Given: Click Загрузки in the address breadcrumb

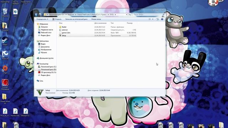Looking at the screenshot, I should click(x=71, y=15).
